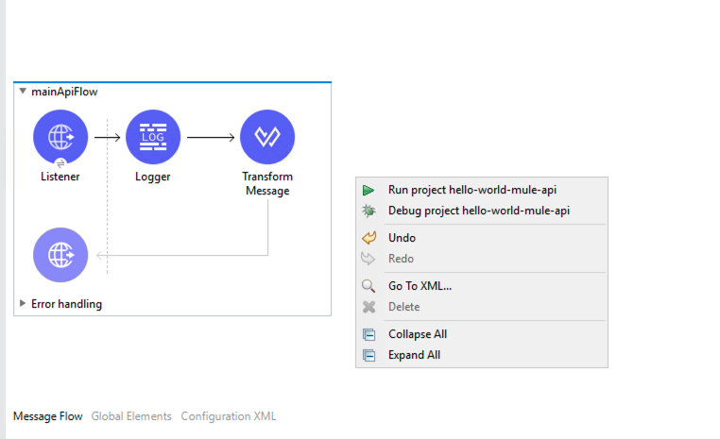Select the Transform Message component icon
Viewport: 720px width, 439px height.
[x=267, y=137]
